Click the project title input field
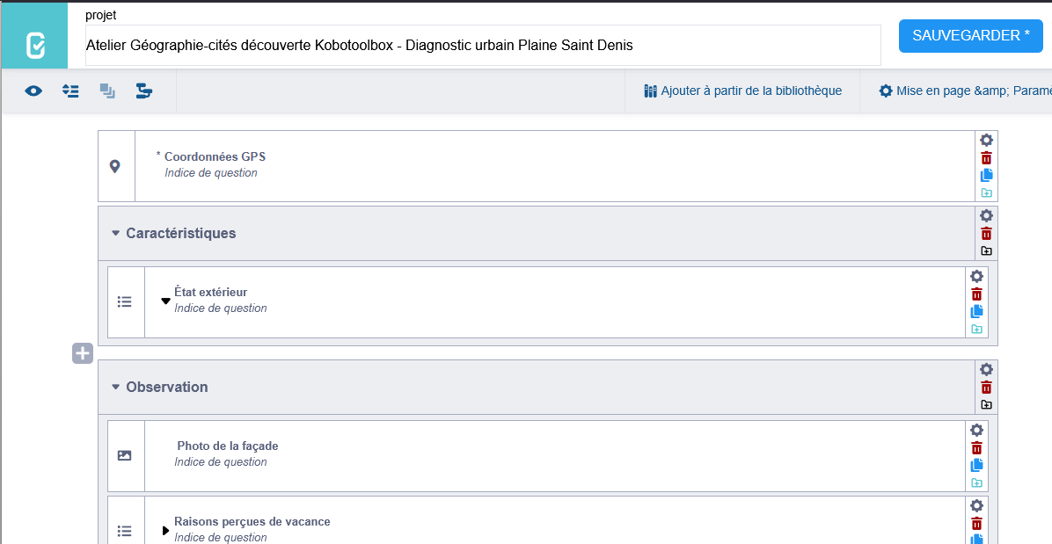 (482, 45)
